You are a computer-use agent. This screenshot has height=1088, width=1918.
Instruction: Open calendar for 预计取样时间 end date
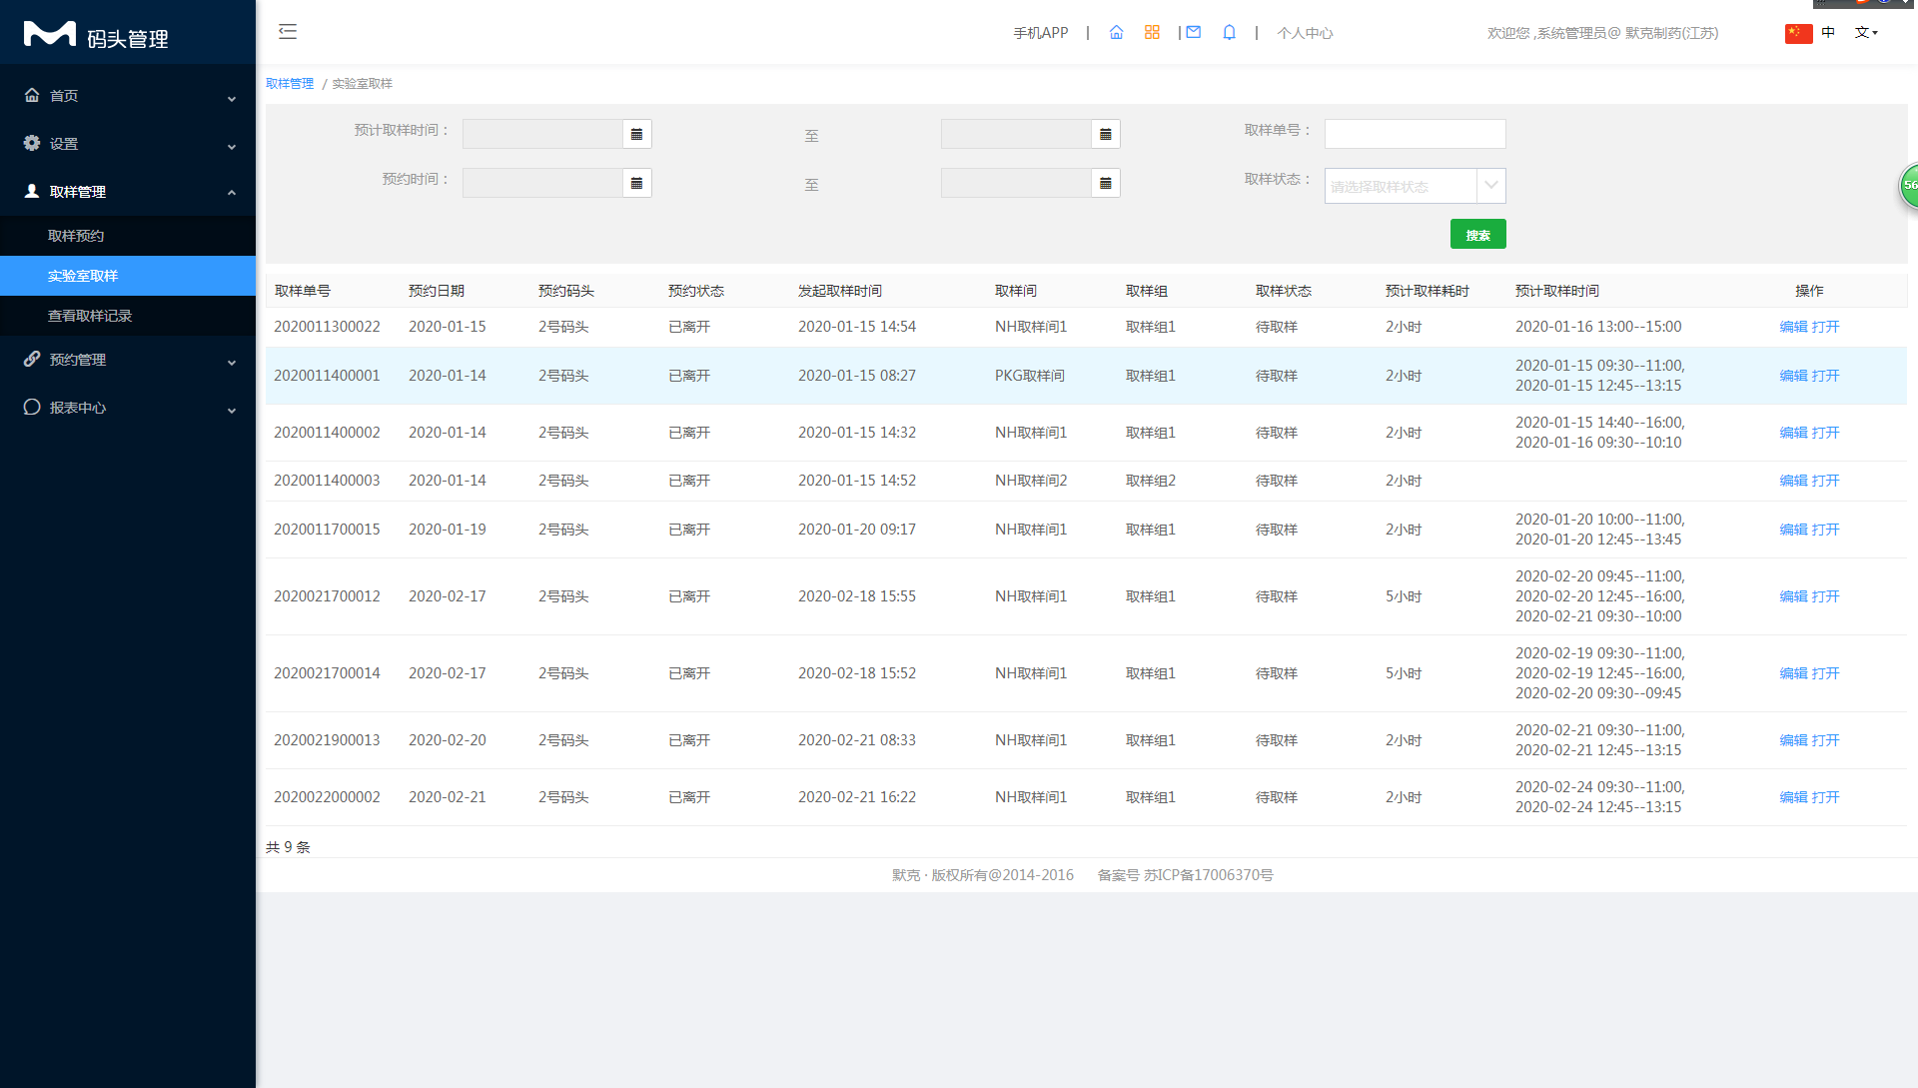point(1106,134)
